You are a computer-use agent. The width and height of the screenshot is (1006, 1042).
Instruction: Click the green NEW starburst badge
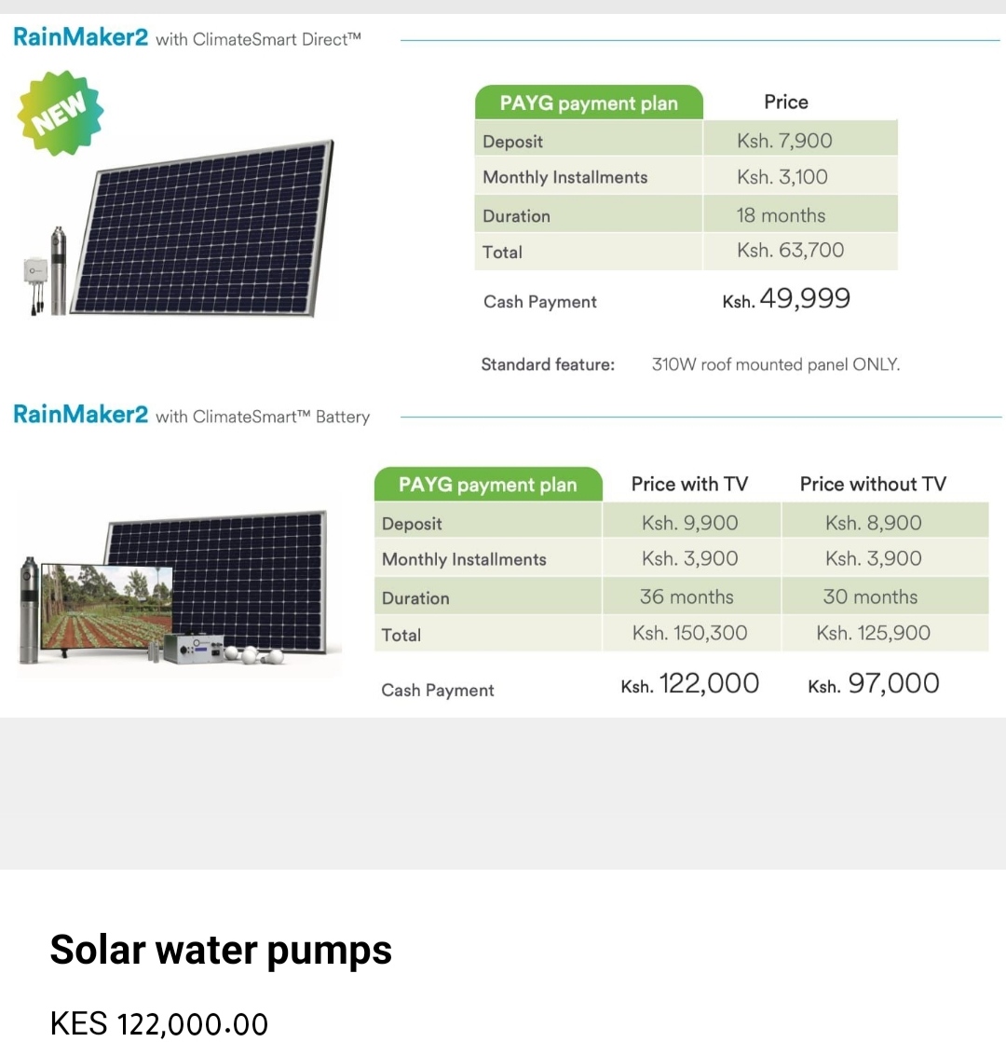(61, 112)
